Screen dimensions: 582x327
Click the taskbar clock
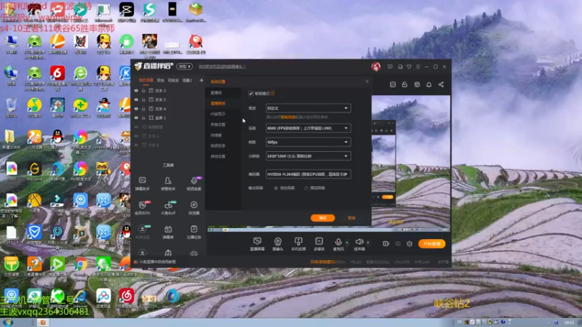tap(569, 323)
